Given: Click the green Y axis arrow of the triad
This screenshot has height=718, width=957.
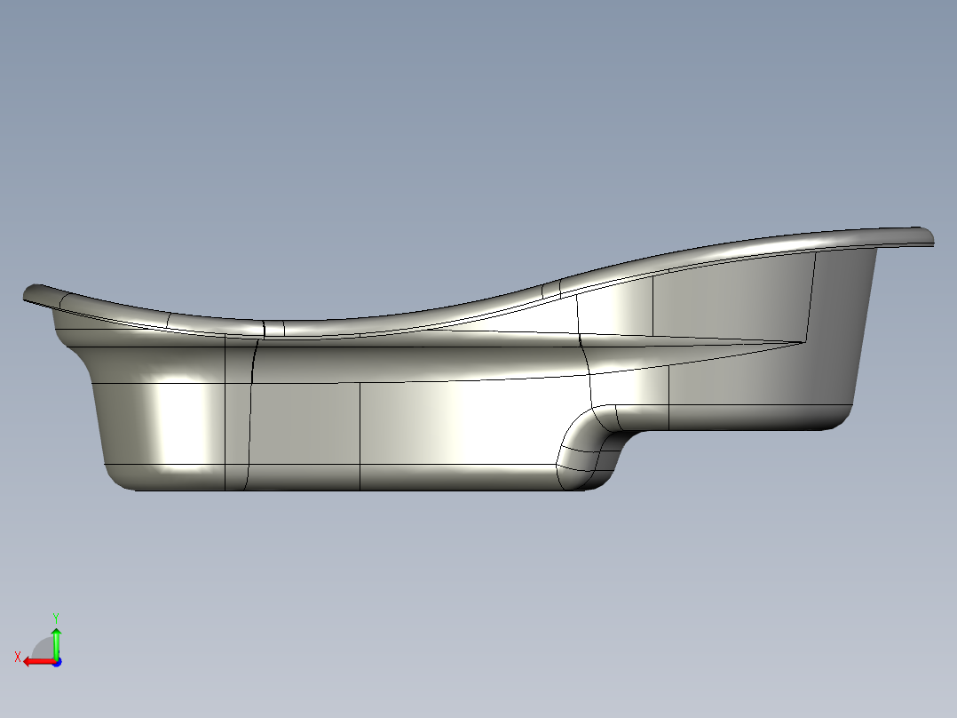Looking at the screenshot, I should point(56,642).
